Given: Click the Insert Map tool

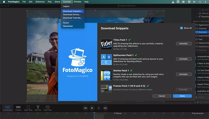Looking at the screenshot, I should pos(48,108).
